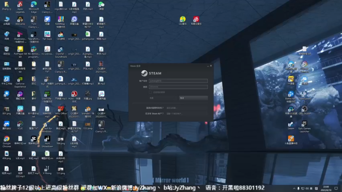Select the Zhang Jy user folder

[6, 6]
